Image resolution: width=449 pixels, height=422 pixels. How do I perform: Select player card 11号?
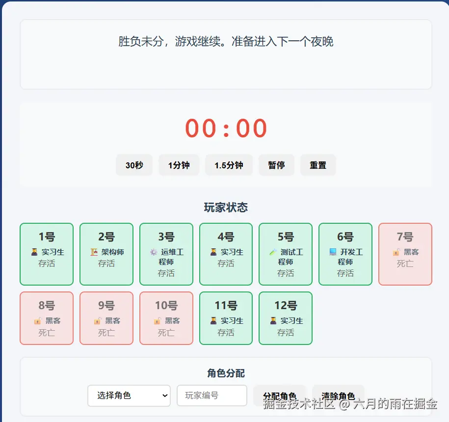[226, 318]
